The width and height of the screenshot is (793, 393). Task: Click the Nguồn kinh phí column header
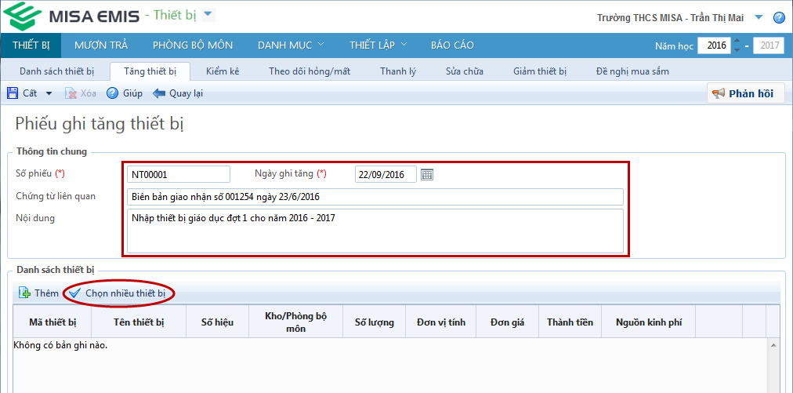tap(649, 322)
